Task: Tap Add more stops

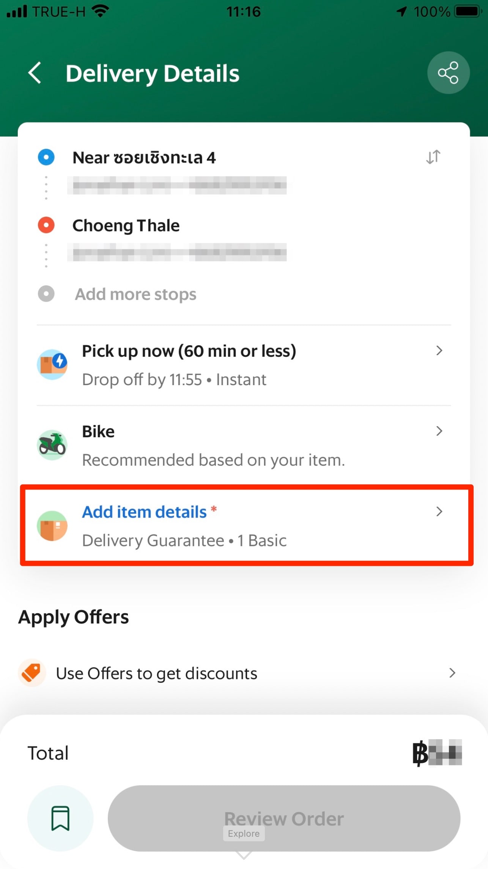Action: (x=135, y=294)
